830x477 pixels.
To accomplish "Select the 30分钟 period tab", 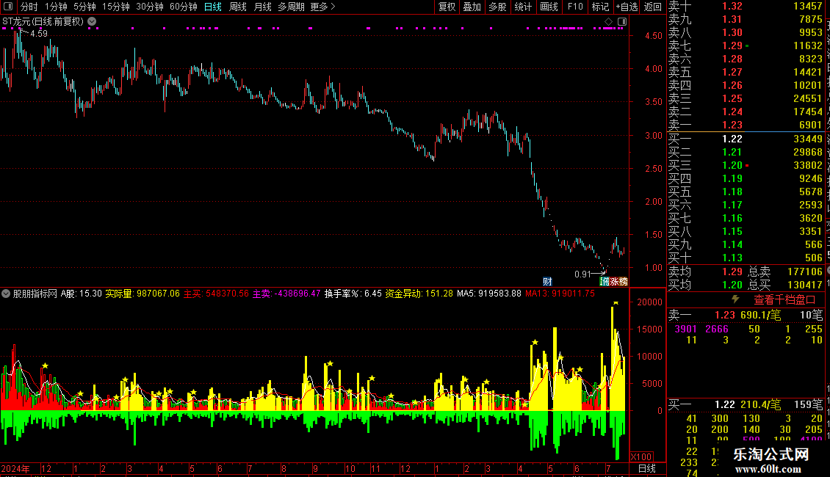I will click(149, 7).
